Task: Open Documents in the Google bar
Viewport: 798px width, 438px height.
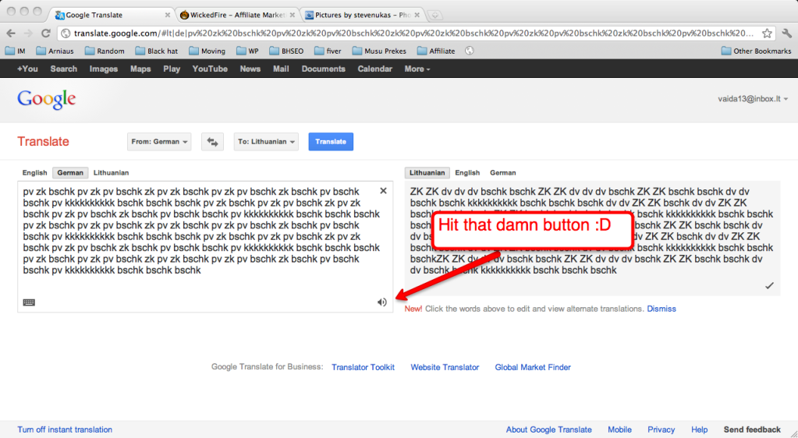Action: [x=323, y=69]
